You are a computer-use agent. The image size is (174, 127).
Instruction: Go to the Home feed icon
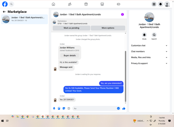coord(53,4)
